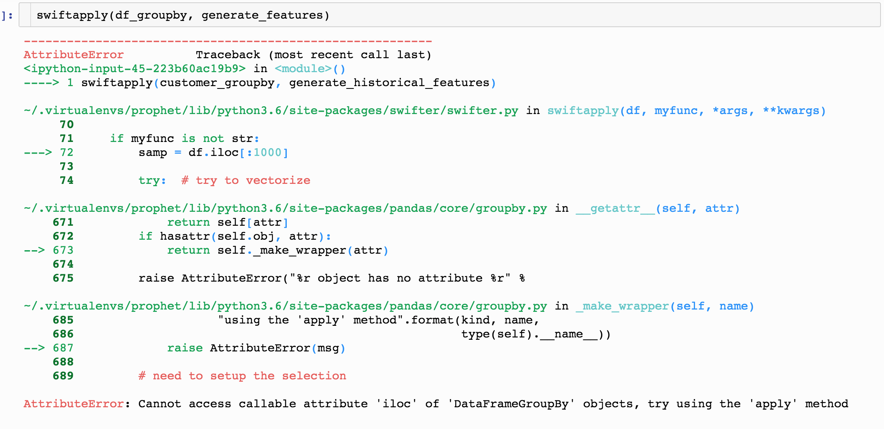Image resolution: width=884 pixels, height=429 pixels.
Task: Click the swifter/swifter.py file path line
Action: coord(271,111)
